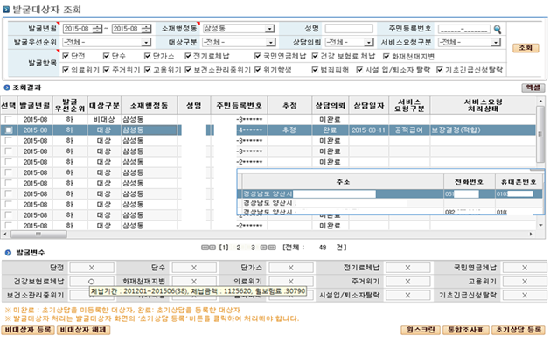Open 서비스요청구분 dropdown
The height and width of the screenshot is (343, 550).
[x=495, y=43]
